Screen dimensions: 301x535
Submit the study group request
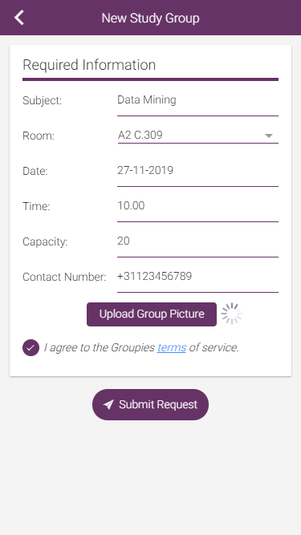pos(150,405)
